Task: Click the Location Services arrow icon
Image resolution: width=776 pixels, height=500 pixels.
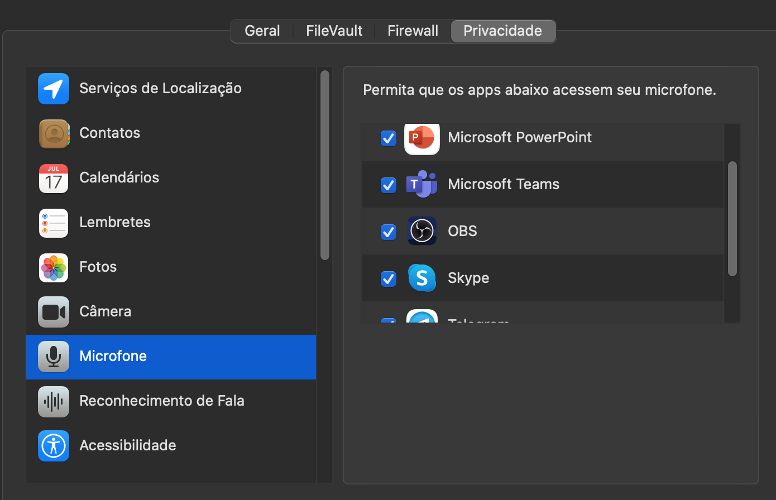Action: [54, 89]
